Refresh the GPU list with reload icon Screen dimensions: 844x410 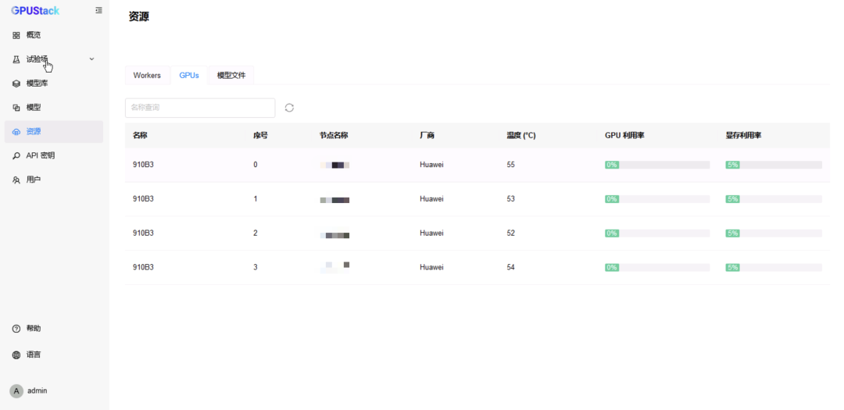coord(289,108)
